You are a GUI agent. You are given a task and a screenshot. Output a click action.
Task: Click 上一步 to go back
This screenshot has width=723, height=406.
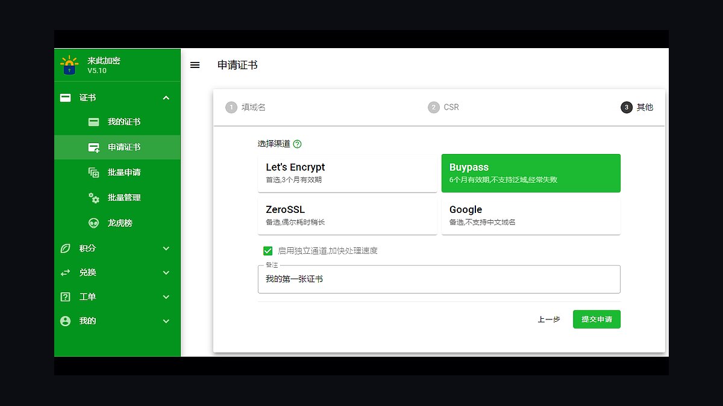[x=549, y=319]
